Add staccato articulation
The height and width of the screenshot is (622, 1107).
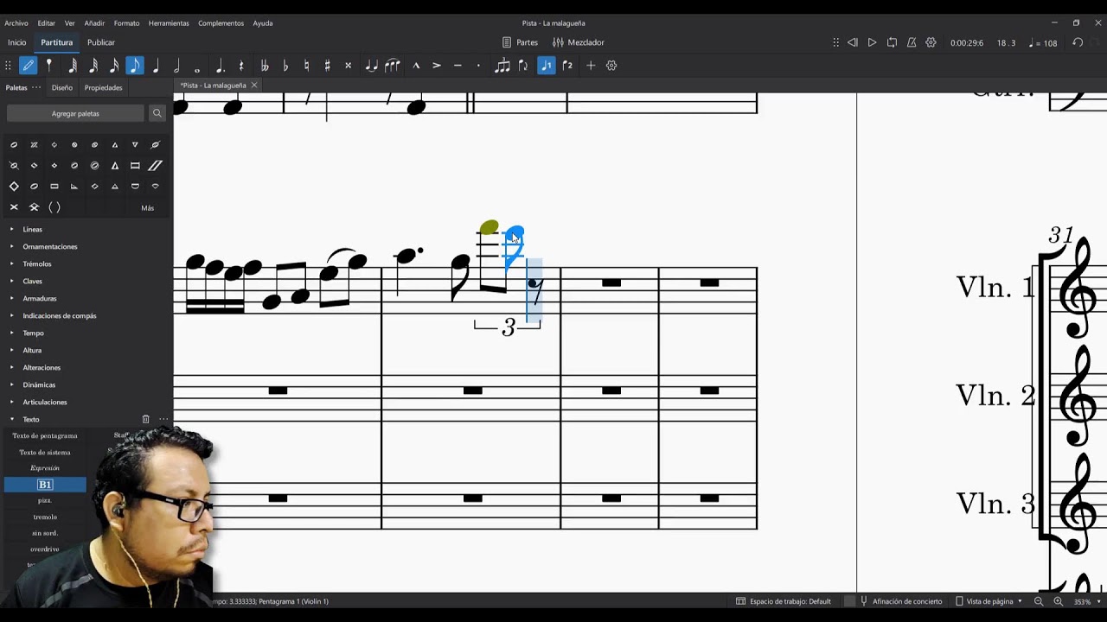click(x=478, y=66)
